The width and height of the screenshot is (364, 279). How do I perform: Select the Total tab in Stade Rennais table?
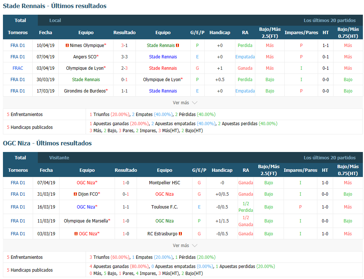click(20, 21)
